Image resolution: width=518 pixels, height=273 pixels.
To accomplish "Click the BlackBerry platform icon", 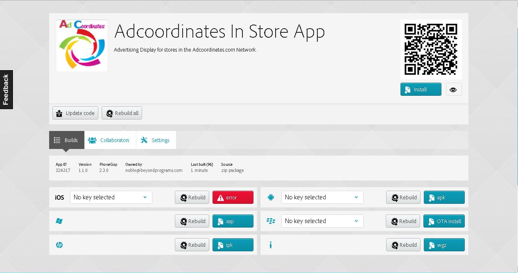I will click(x=271, y=221).
